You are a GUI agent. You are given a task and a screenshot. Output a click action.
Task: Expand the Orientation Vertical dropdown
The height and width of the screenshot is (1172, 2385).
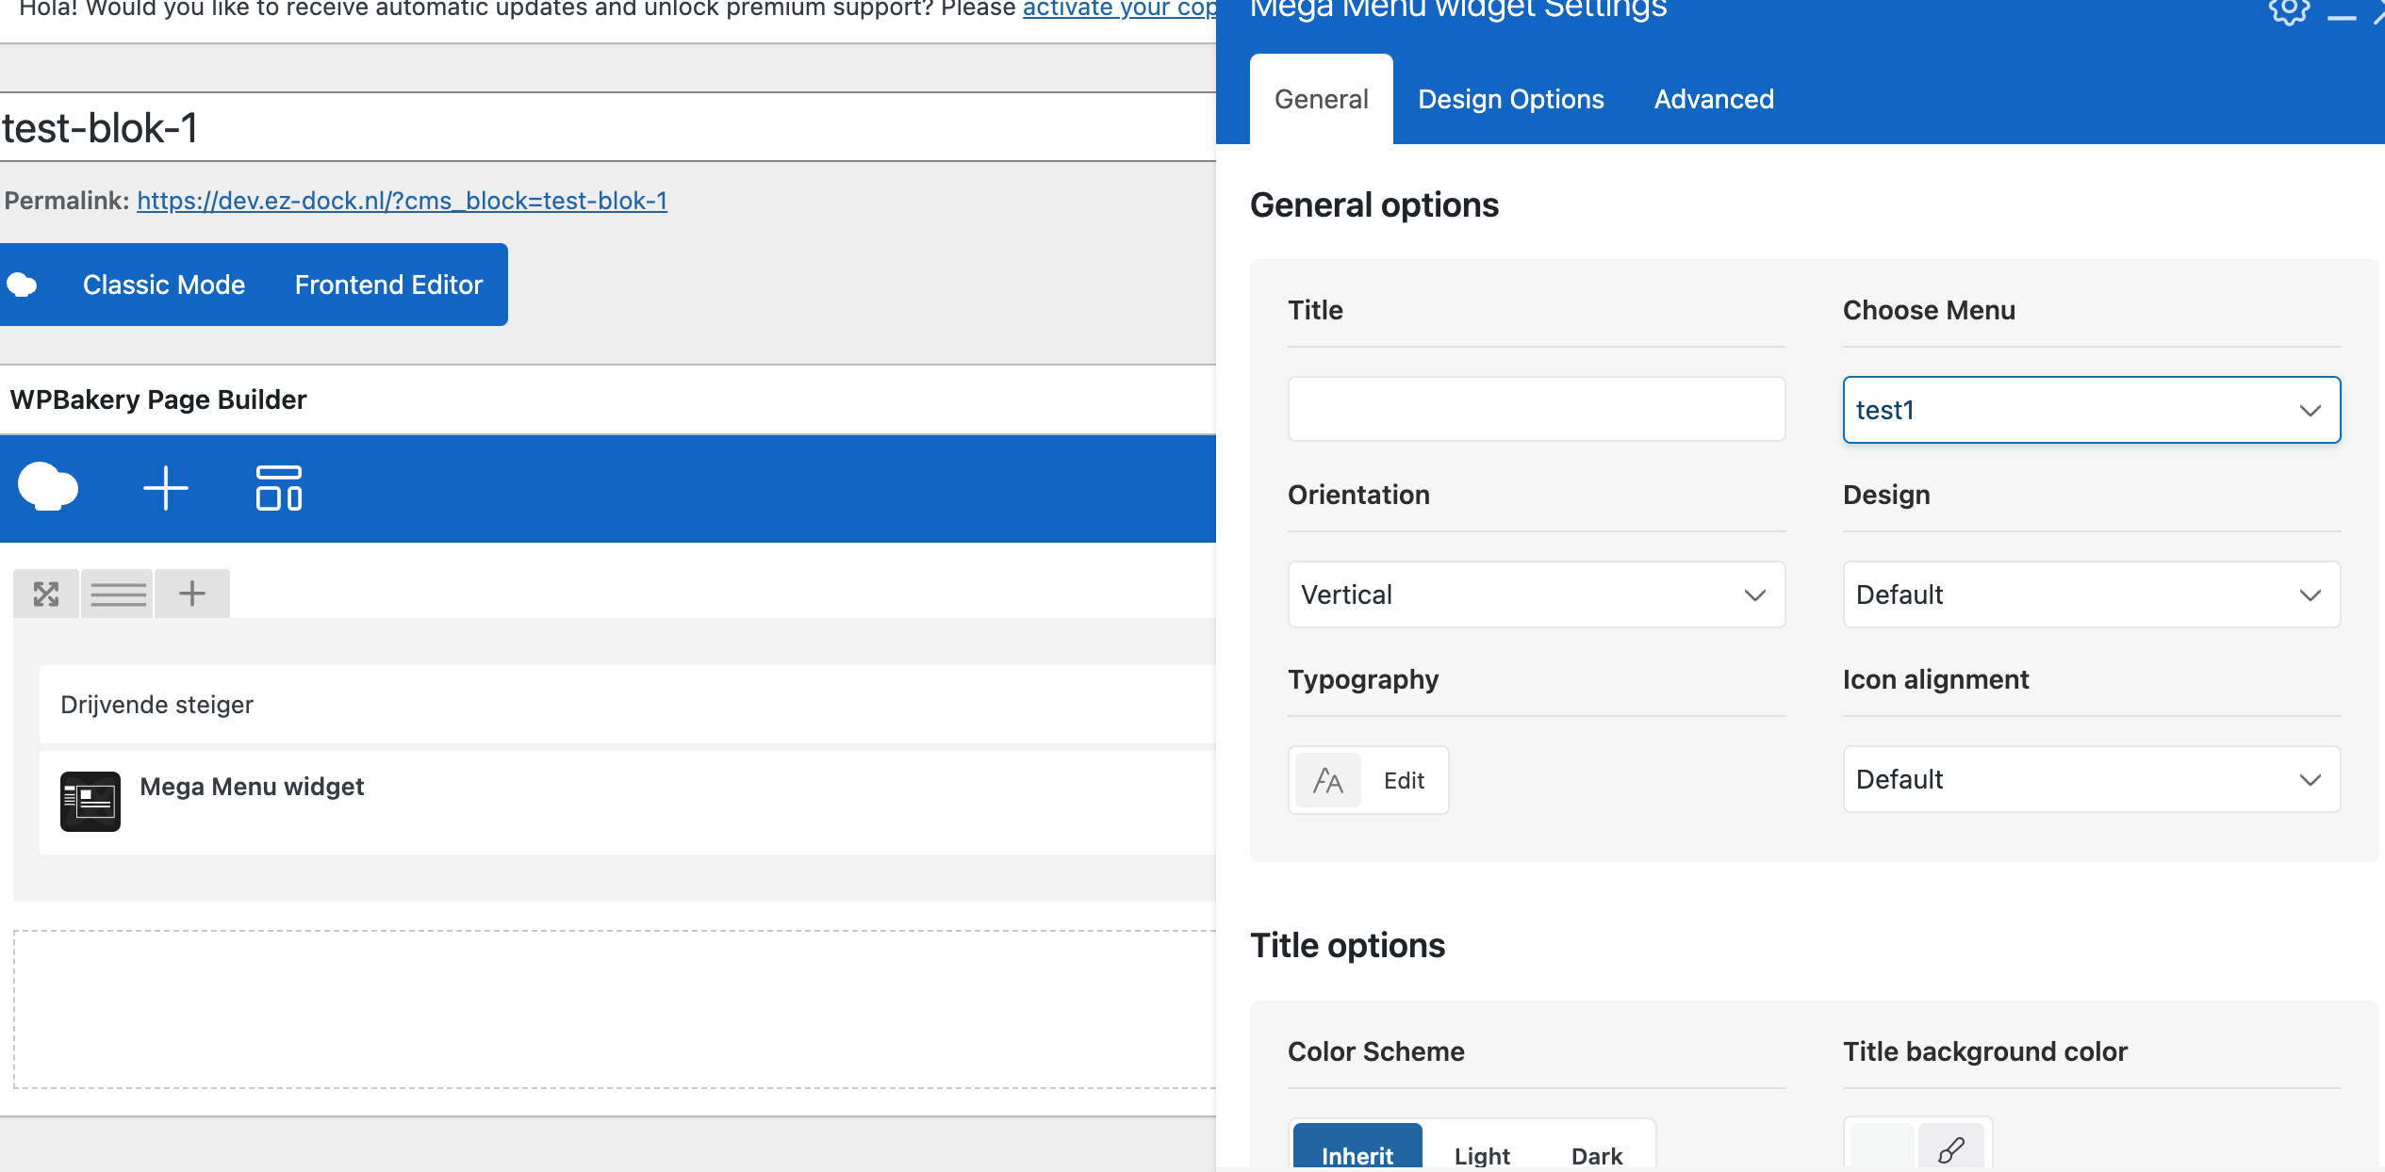coord(1536,594)
